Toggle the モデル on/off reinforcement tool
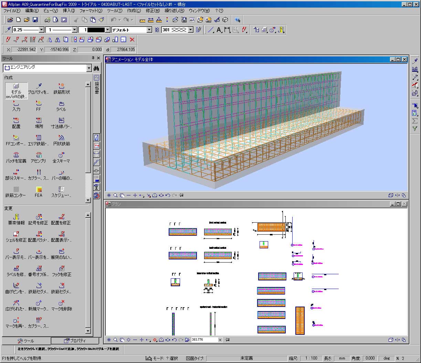The height and width of the screenshot is (363, 421). click(16, 91)
